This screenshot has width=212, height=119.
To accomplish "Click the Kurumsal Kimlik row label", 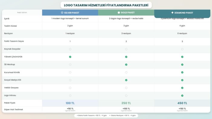I will tap(12, 72).
